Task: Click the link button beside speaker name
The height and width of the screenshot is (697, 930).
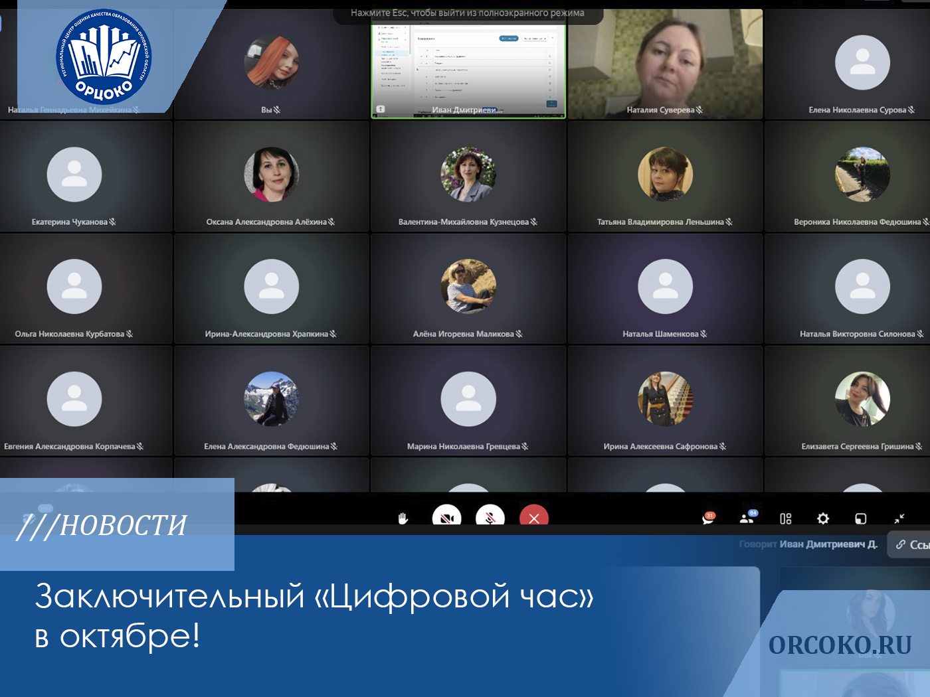Action: coord(910,544)
